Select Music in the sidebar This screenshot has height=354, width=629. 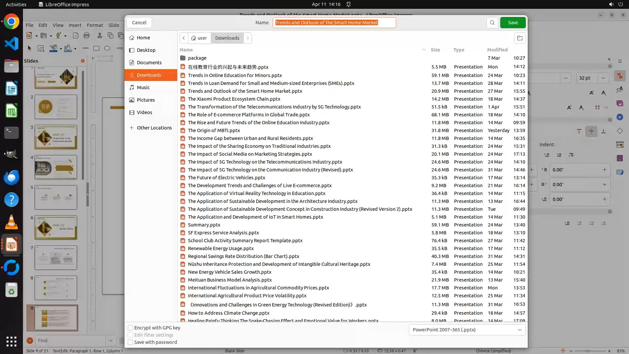143,88
